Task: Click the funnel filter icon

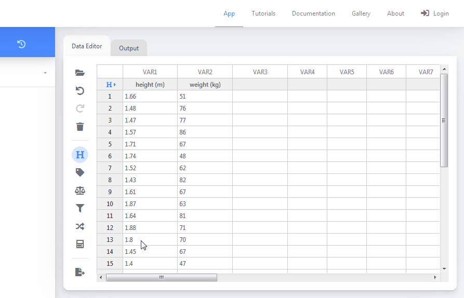Action: [79, 208]
